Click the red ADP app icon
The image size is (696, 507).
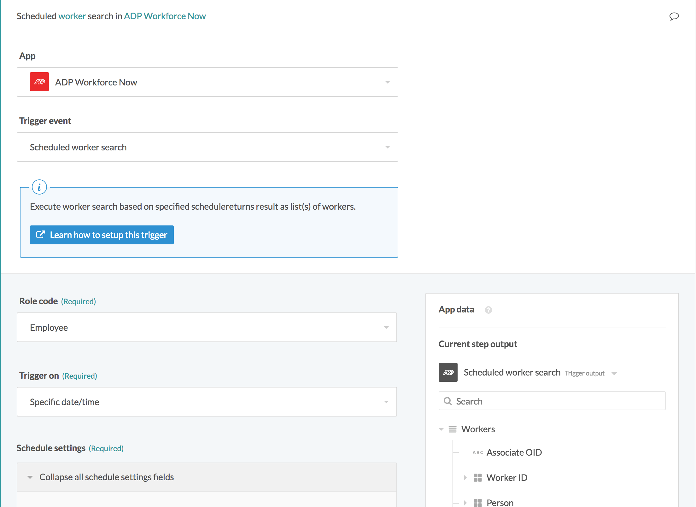coord(39,82)
